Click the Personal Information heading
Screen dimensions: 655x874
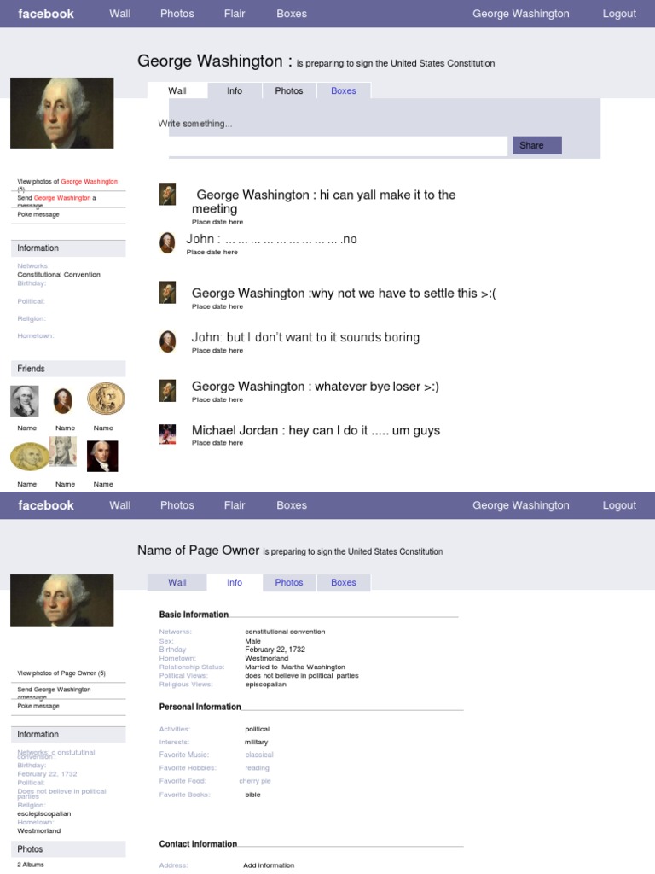tap(200, 707)
